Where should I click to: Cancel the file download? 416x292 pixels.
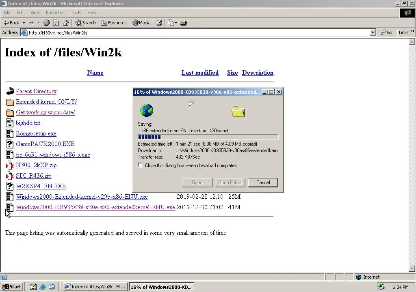(x=263, y=182)
